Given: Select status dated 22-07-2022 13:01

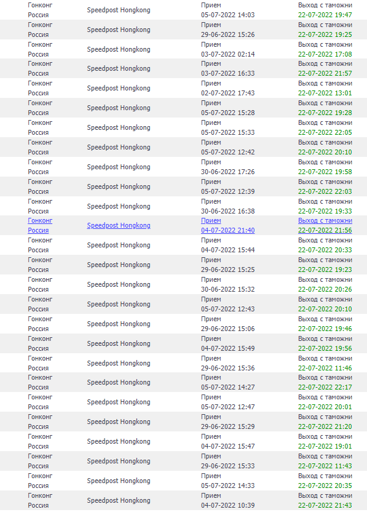Looking at the screenshot, I should [325, 93].
